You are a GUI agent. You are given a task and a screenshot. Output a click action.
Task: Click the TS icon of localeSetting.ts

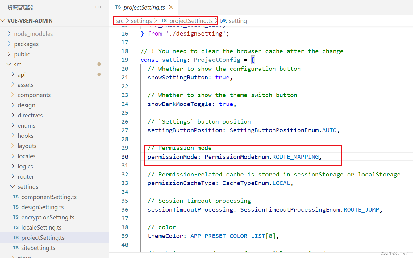tap(16, 227)
